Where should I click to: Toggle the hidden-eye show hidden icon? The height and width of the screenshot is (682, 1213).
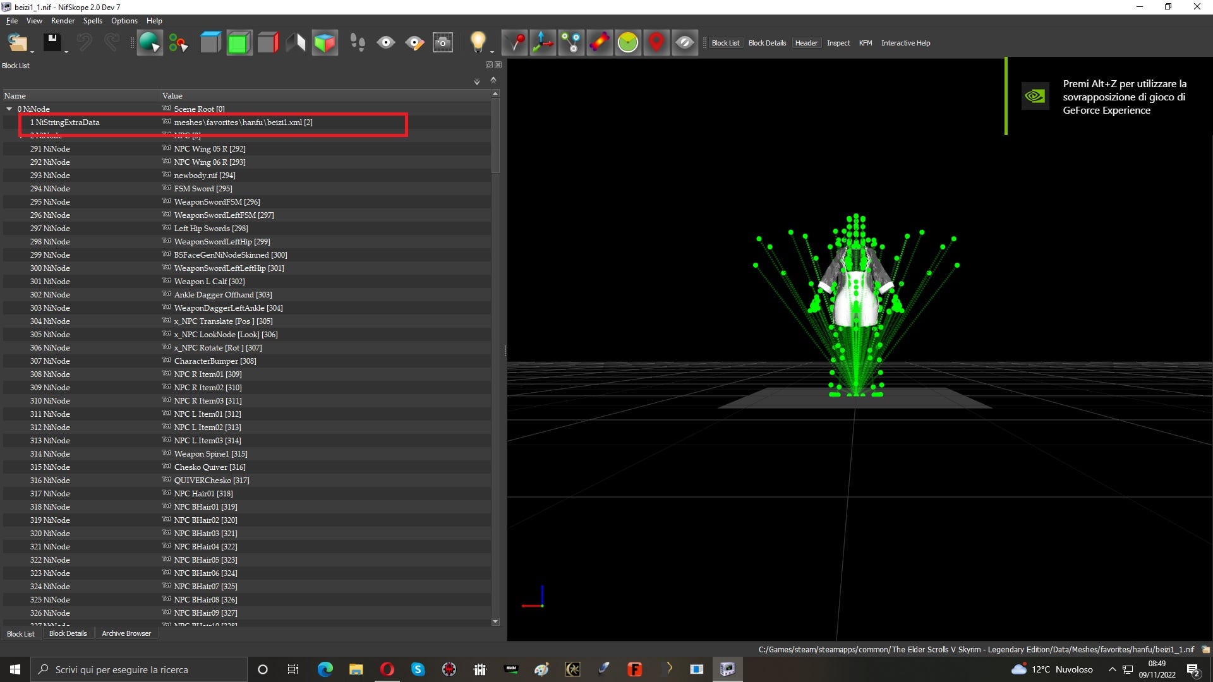685,43
